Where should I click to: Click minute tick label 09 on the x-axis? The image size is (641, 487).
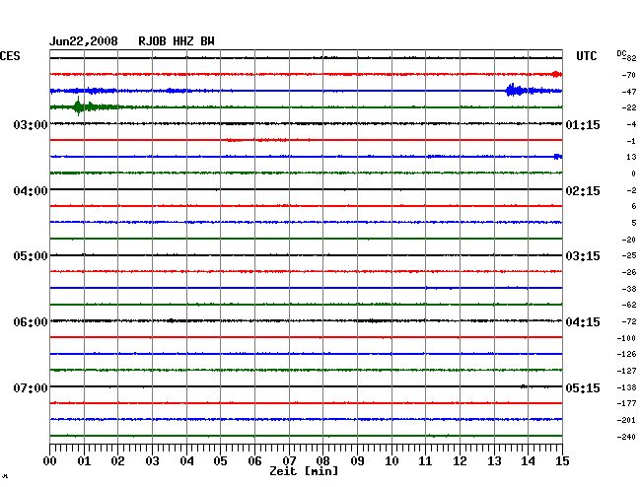point(357,461)
